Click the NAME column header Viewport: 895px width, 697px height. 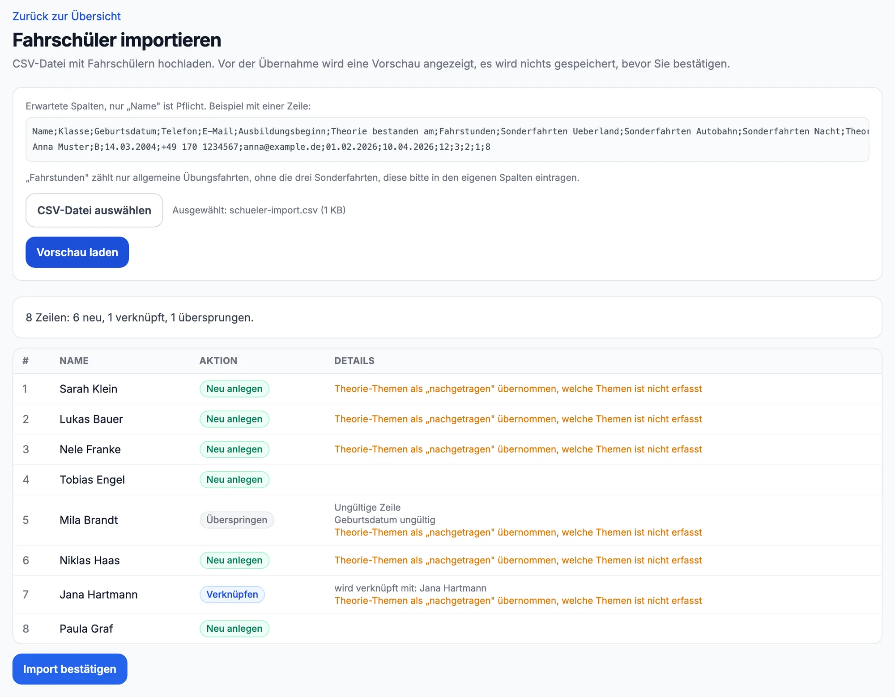pyautogui.click(x=74, y=361)
